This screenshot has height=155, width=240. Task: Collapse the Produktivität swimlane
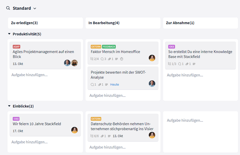coord(9,34)
